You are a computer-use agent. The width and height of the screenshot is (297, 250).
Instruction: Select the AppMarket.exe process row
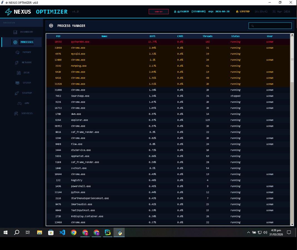(168, 156)
